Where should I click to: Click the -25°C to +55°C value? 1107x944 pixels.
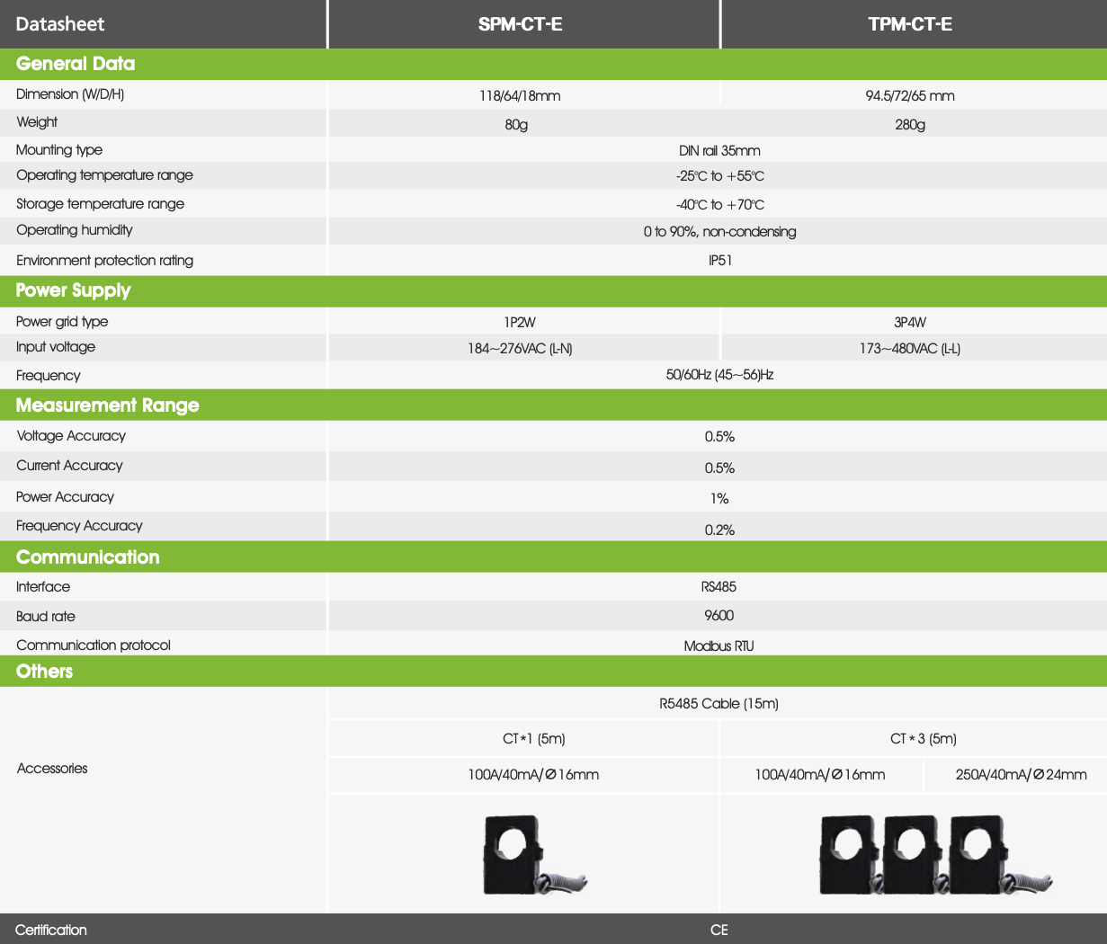pyautogui.click(x=719, y=177)
